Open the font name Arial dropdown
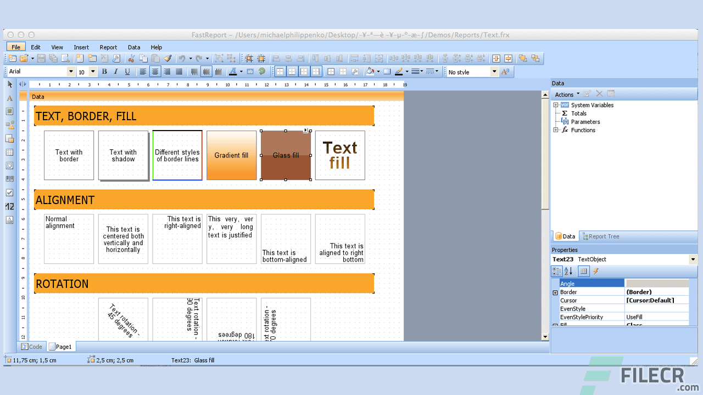Screen dimensions: 703x395 pos(71,71)
